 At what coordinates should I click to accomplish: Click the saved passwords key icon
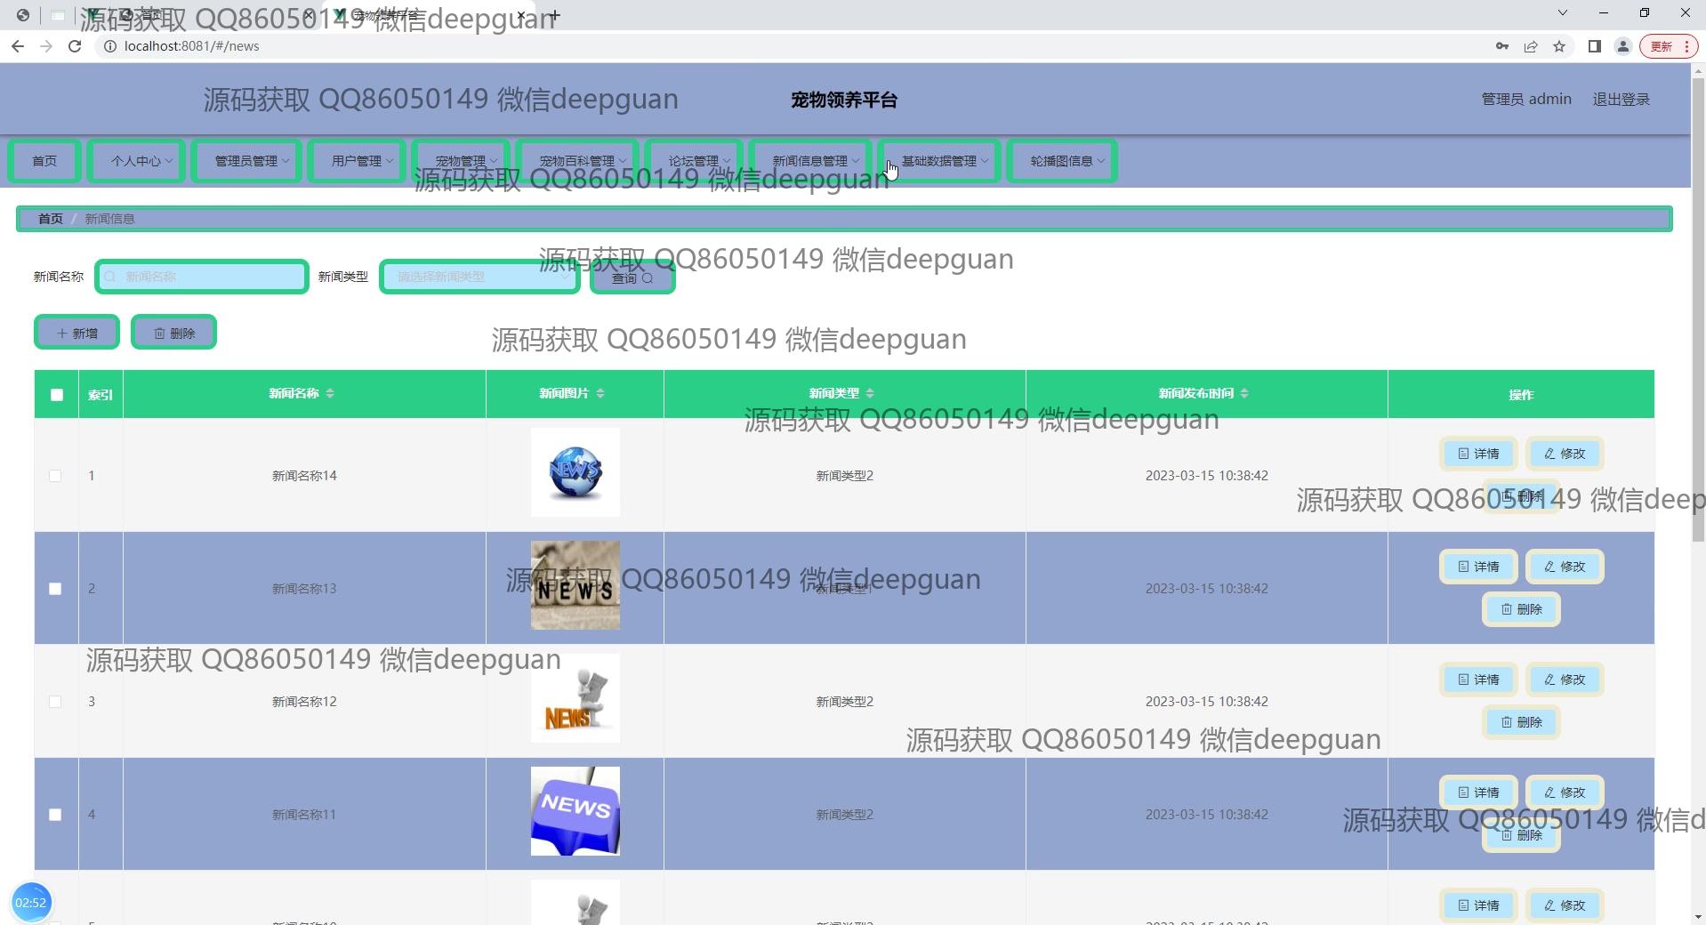(x=1502, y=46)
